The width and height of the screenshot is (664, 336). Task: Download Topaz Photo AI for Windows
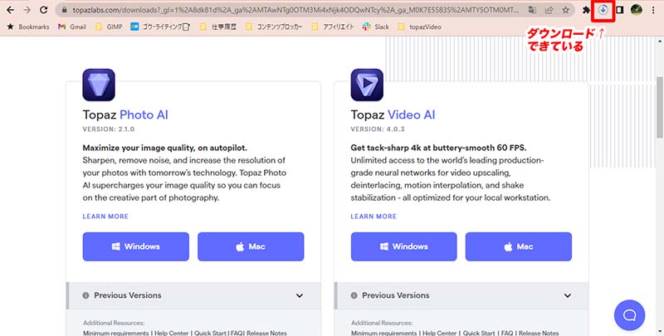tap(136, 246)
